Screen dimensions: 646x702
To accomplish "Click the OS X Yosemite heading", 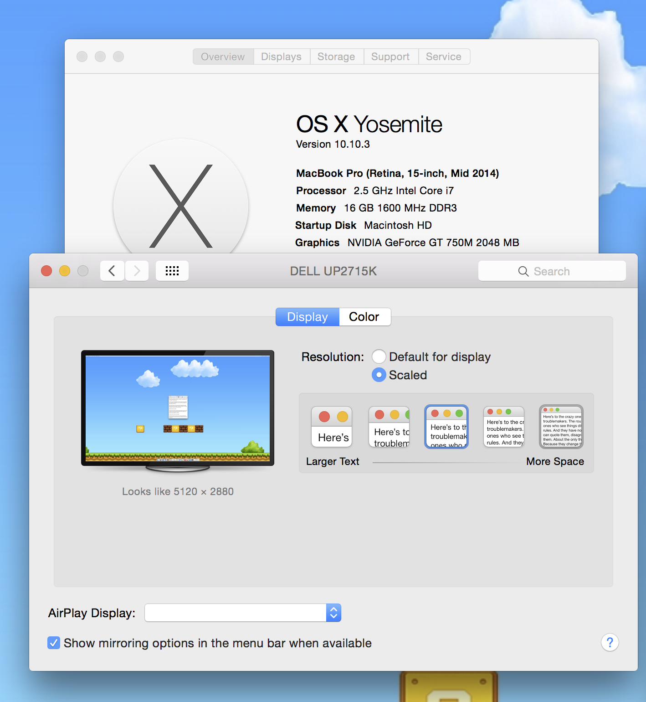I will click(369, 124).
